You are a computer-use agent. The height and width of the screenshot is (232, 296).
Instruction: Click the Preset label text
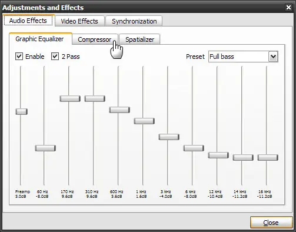tap(195, 57)
